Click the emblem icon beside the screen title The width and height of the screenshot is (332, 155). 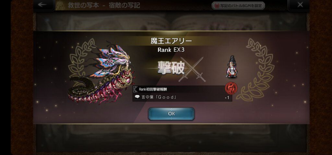[x=61, y=5]
